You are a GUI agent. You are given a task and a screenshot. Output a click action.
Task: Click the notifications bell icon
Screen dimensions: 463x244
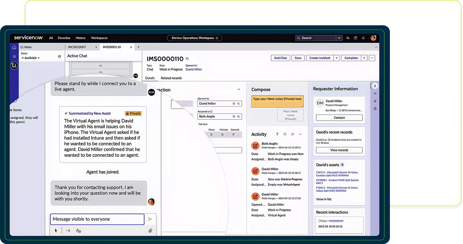[363, 38]
